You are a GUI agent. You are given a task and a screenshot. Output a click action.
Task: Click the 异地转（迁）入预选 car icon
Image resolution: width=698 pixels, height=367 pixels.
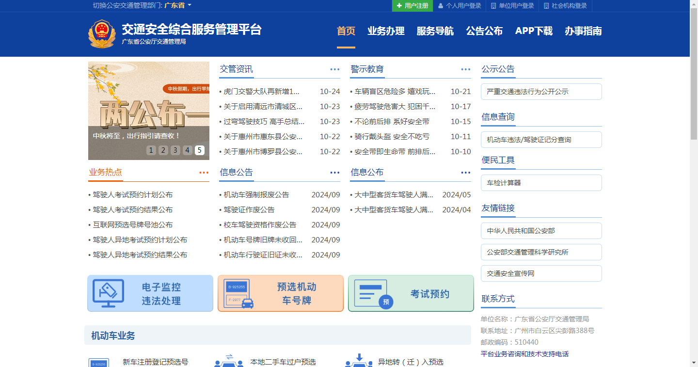click(359, 361)
